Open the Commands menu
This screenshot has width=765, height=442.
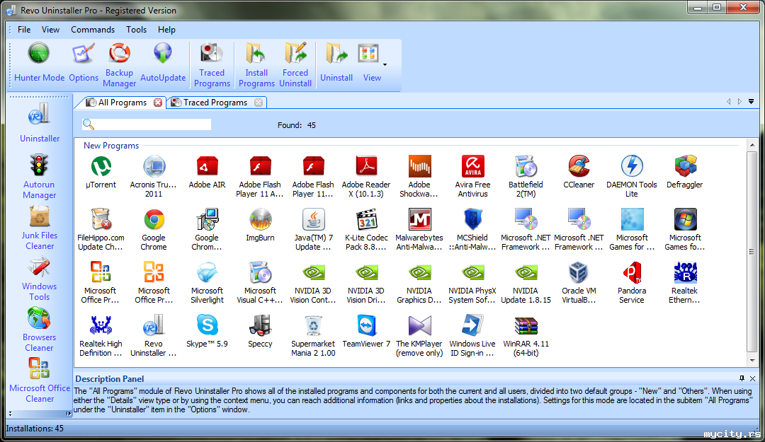click(x=93, y=30)
